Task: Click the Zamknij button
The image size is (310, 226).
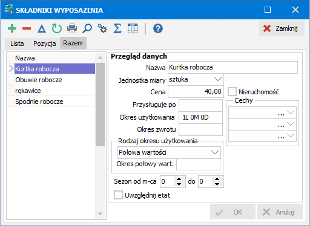Action: 282,28
